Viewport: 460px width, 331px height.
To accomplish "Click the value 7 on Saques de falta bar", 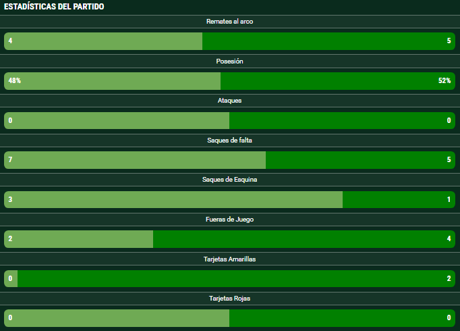I will click(10, 160).
